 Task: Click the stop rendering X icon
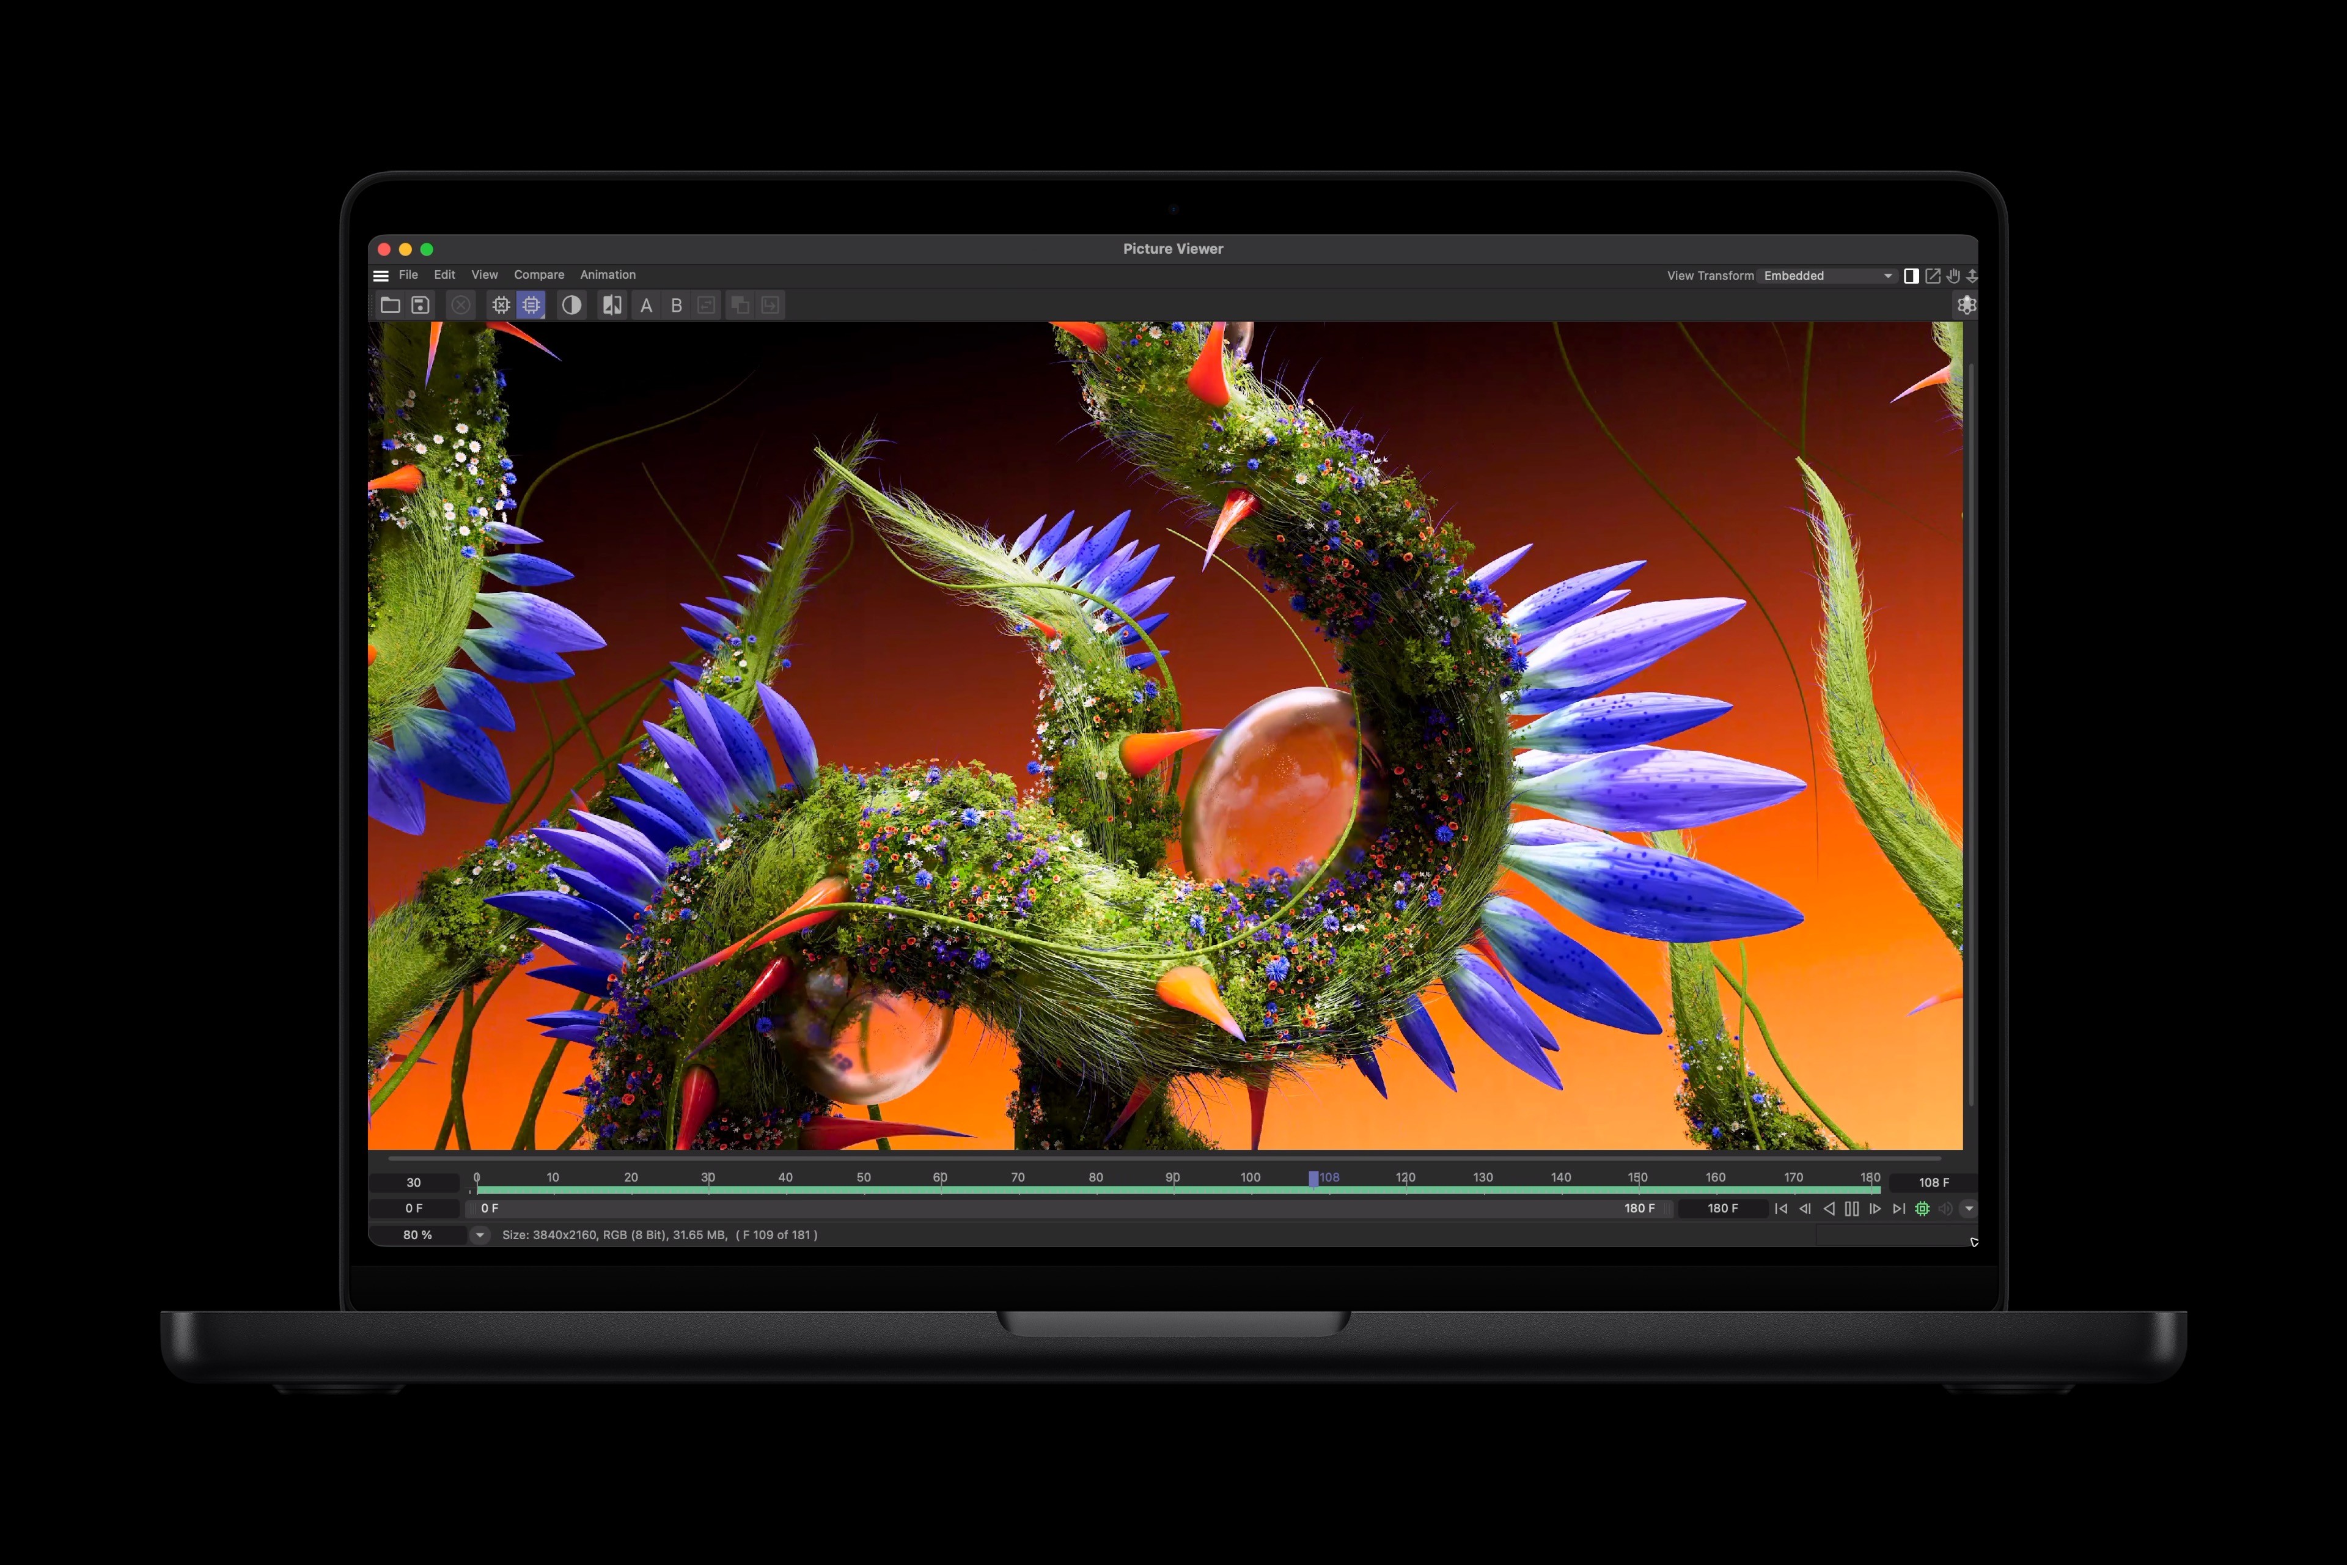(x=461, y=306)
